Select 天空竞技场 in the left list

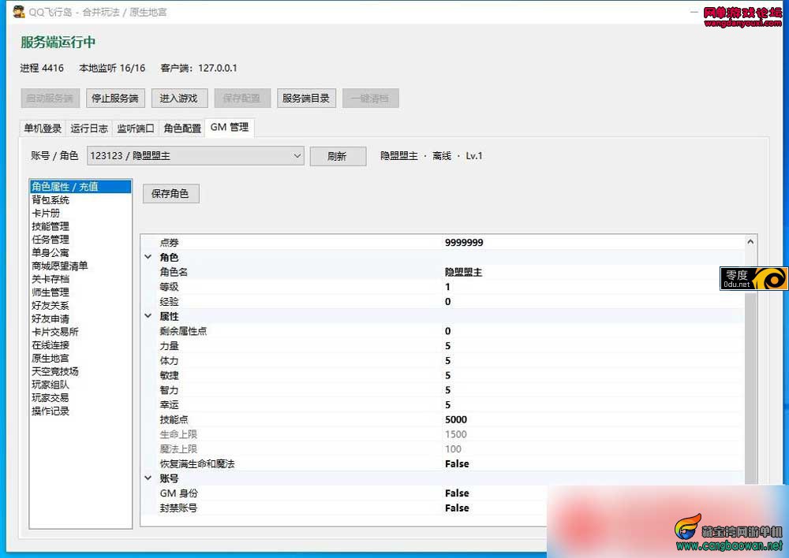80,371
